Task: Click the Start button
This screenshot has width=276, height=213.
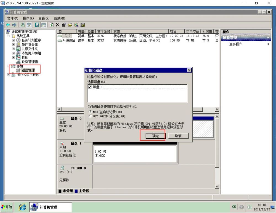Action: [7, 207]
